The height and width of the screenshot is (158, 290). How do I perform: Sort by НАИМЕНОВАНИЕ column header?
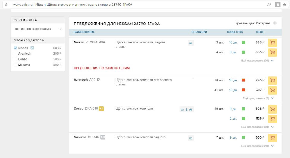click(x=84, y=32)
